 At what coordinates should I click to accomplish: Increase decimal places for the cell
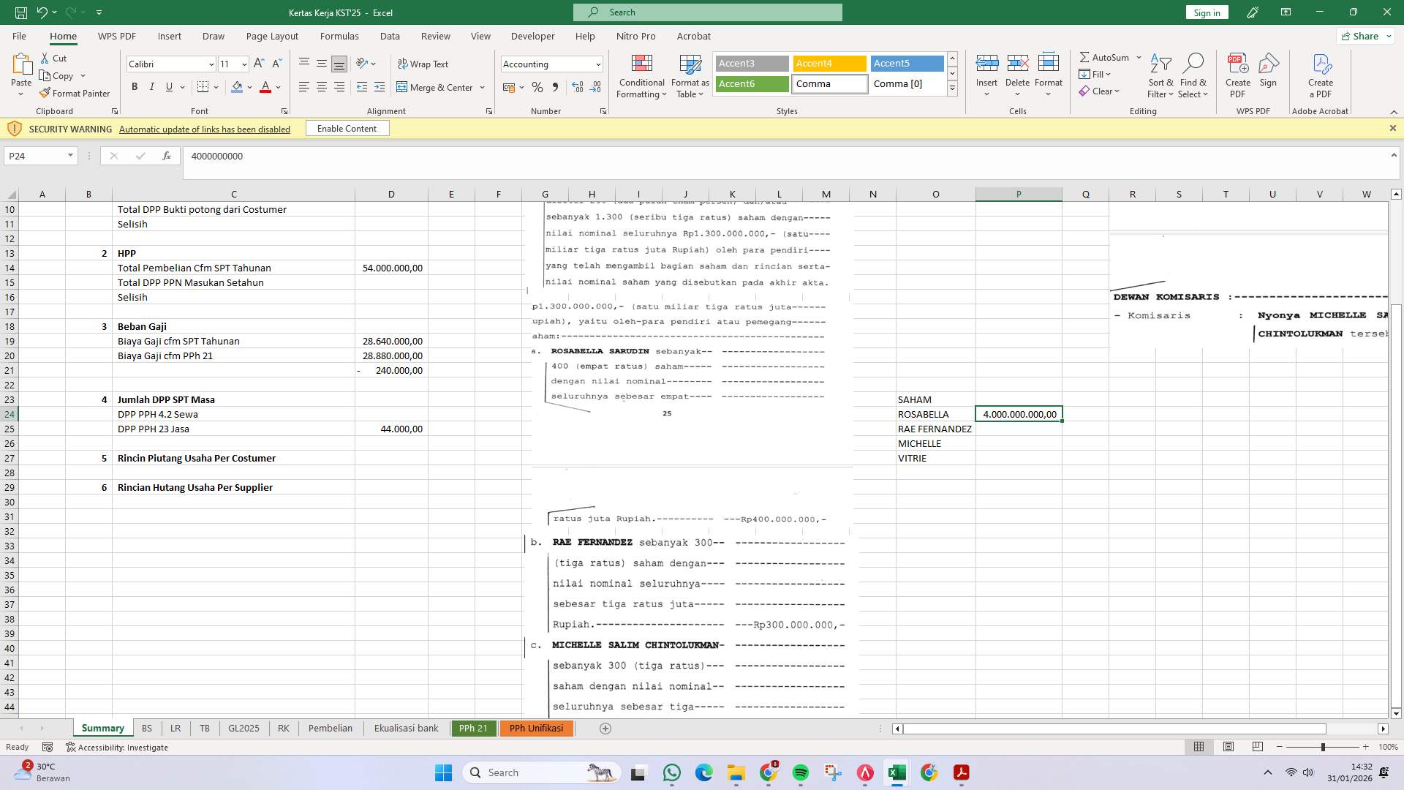(578, 87)
